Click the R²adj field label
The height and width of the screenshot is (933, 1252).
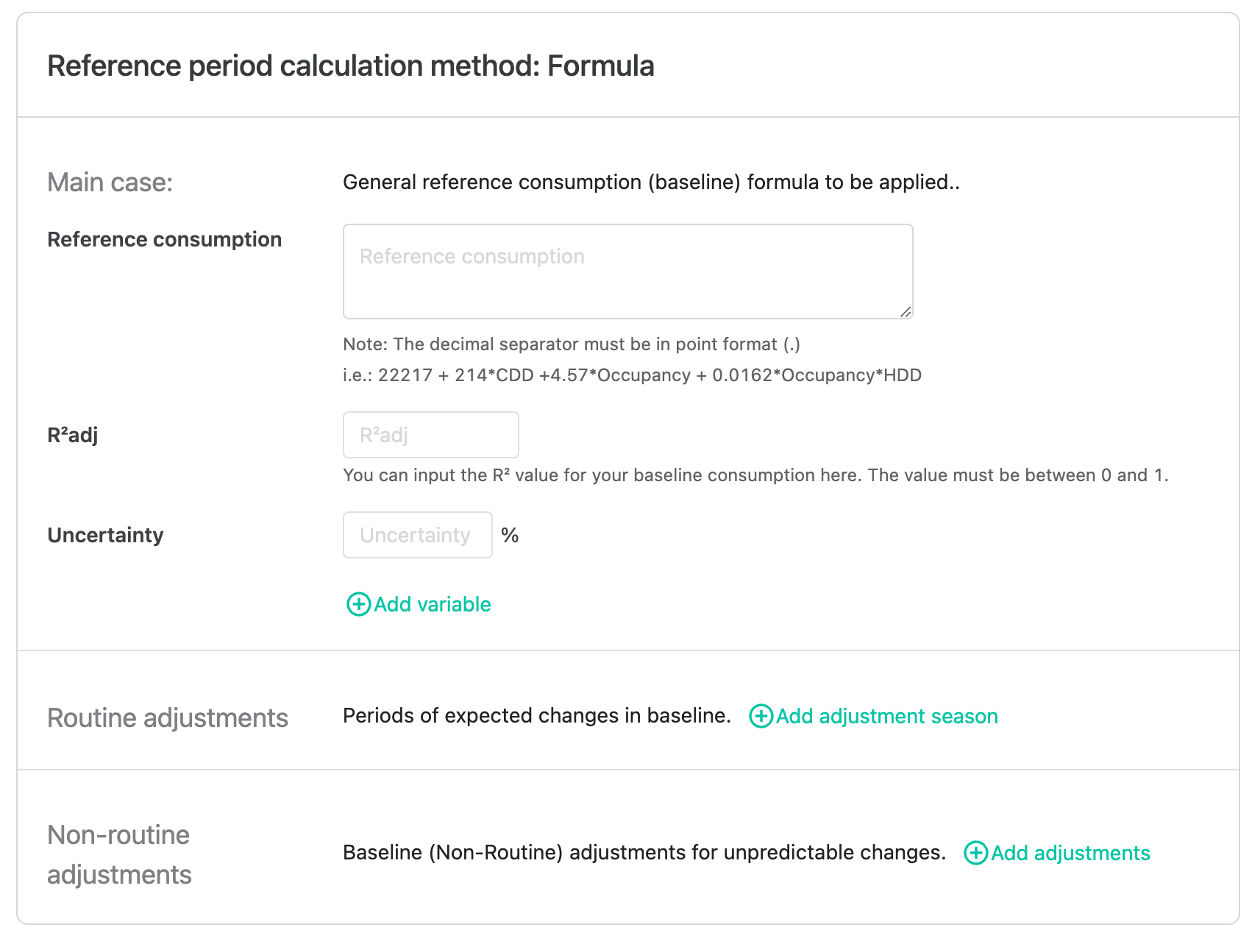(x=72, y=435)
